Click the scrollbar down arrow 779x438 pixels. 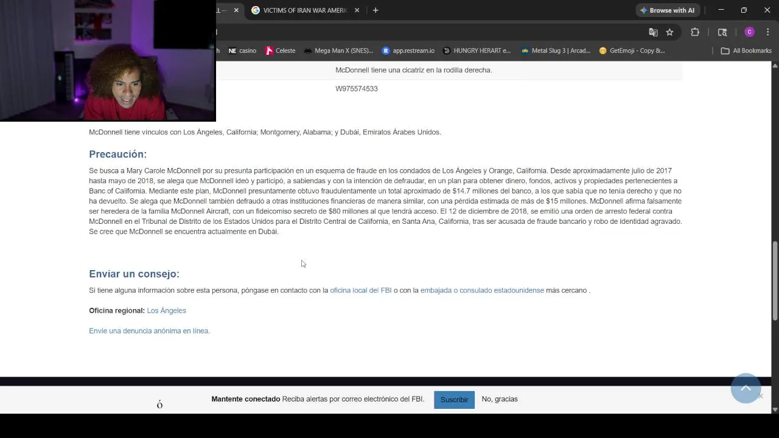tap(775, 409)
